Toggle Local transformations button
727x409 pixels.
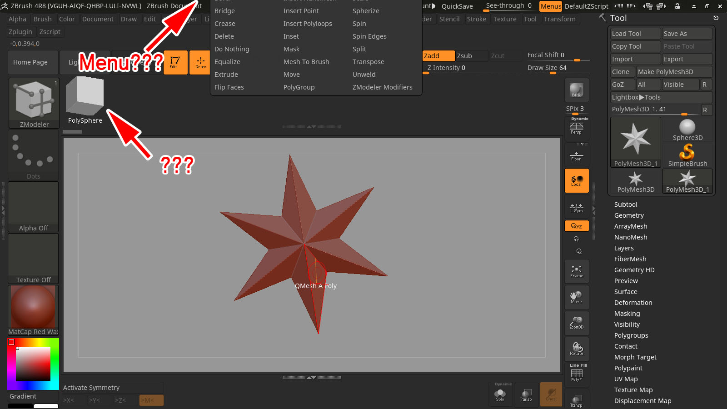[577, 181]
